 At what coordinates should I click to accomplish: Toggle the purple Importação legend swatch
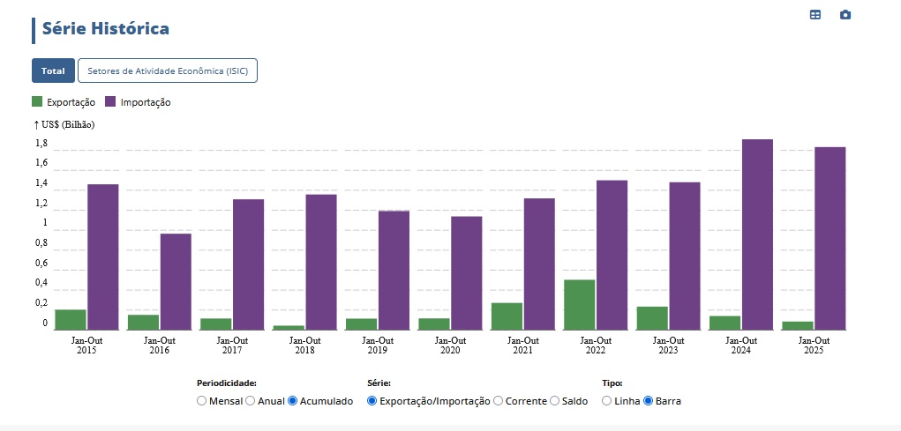pyautogui.click(x=111, y=102)
